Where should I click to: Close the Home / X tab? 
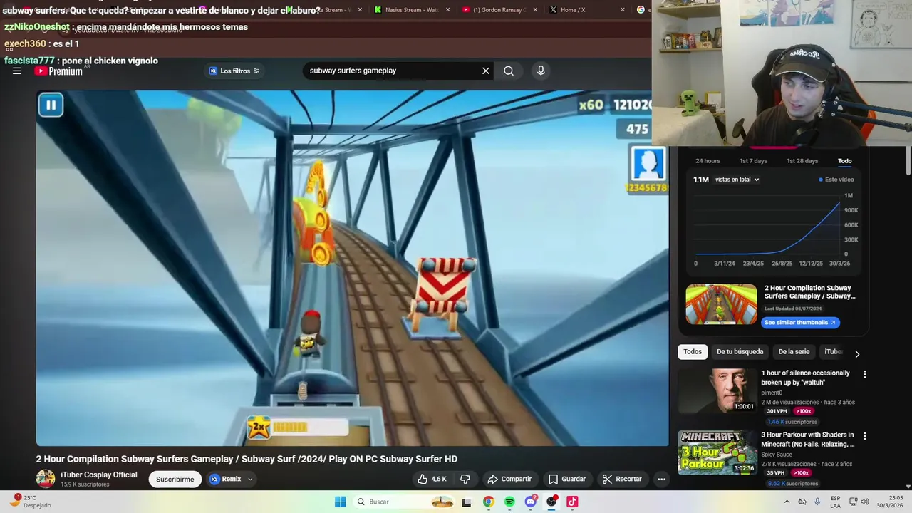(x=623, y=10)
